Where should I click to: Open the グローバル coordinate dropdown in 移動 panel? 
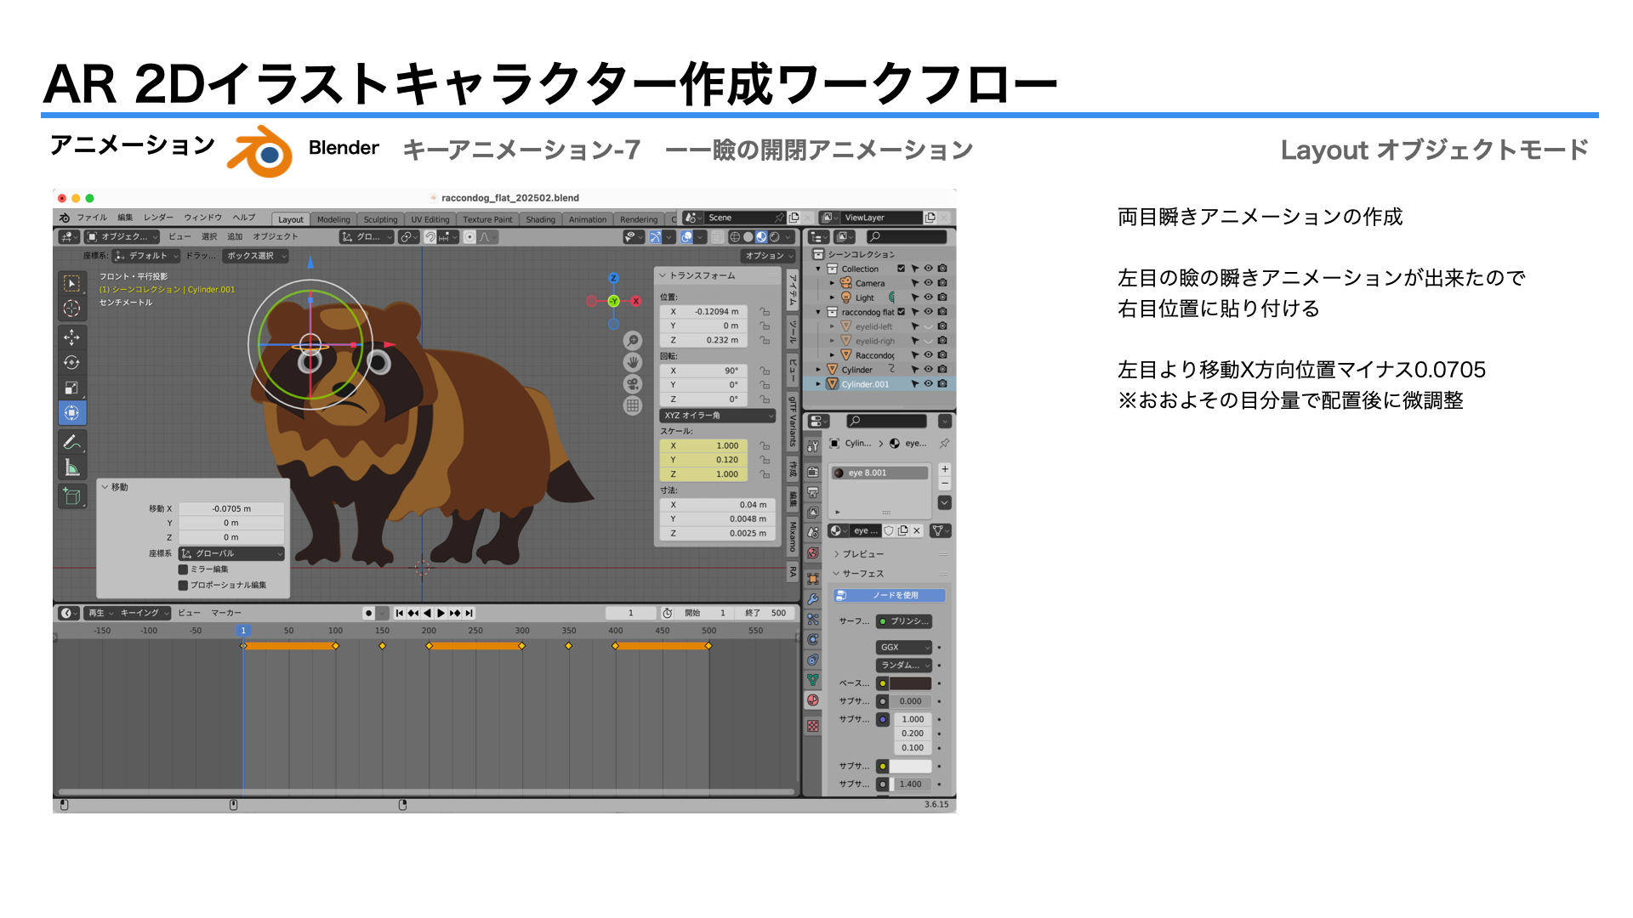pyautogui.click(x=231, y=553)
